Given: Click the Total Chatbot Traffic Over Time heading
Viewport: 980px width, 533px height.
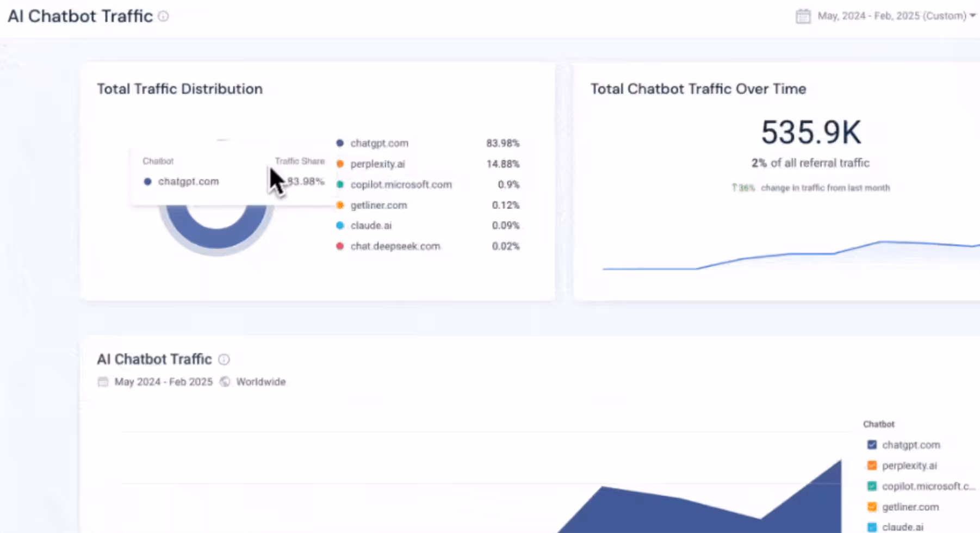Looking at the screenshot, I should [x=698, y=89].
